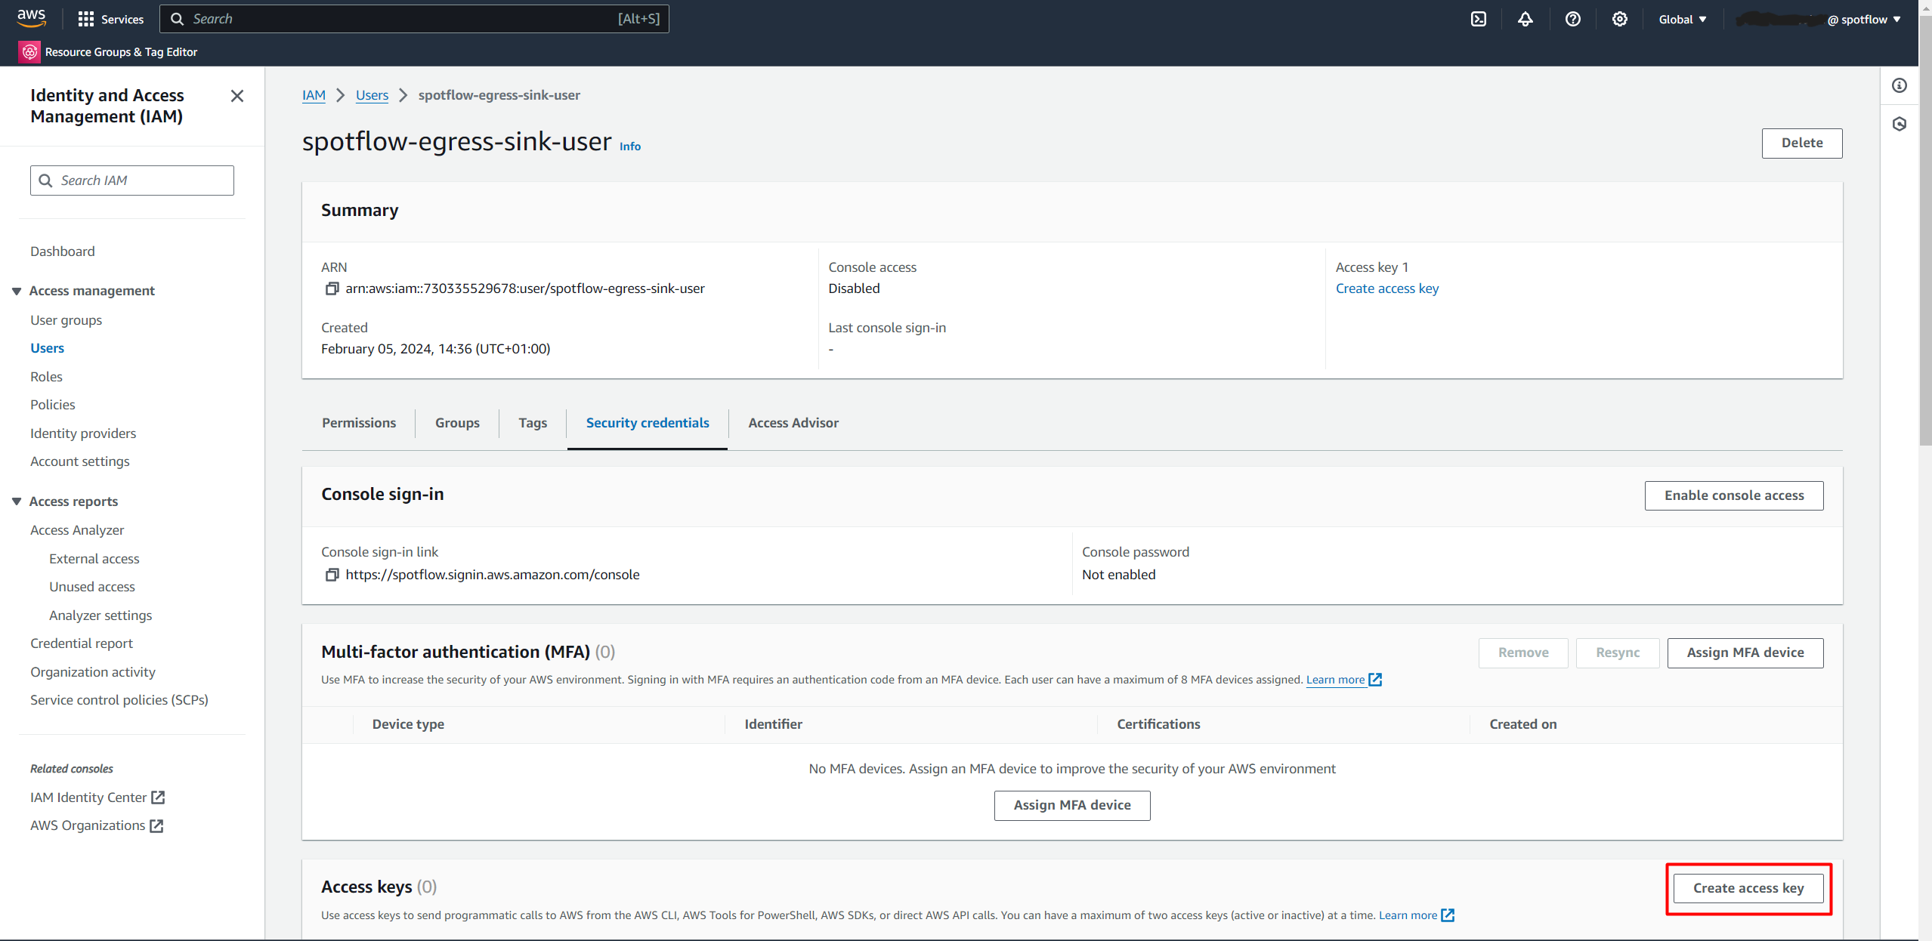
Task: Click the Resource Groups & Tag Editor icon
Action: click(x=29, y=52)
